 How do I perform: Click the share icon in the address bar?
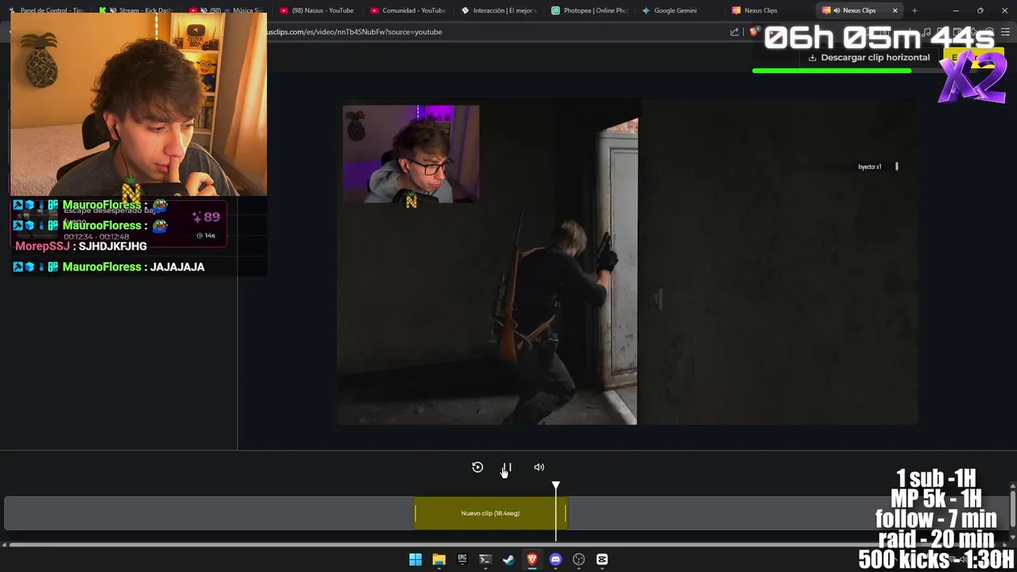click(x=734, y=32)
